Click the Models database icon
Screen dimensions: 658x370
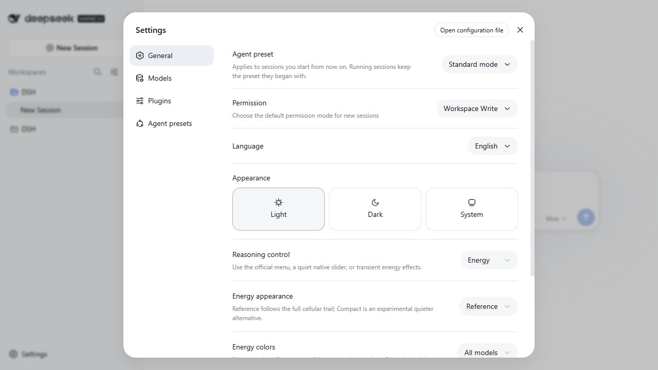(140, 78)
